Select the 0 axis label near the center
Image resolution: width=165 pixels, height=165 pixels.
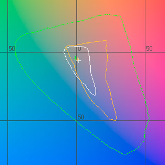[x=79, y=49]
